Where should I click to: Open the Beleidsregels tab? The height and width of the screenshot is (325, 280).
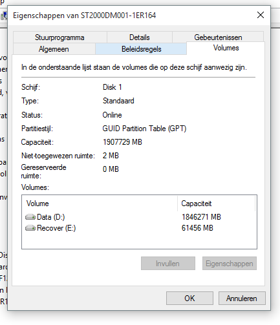[141, 49]
